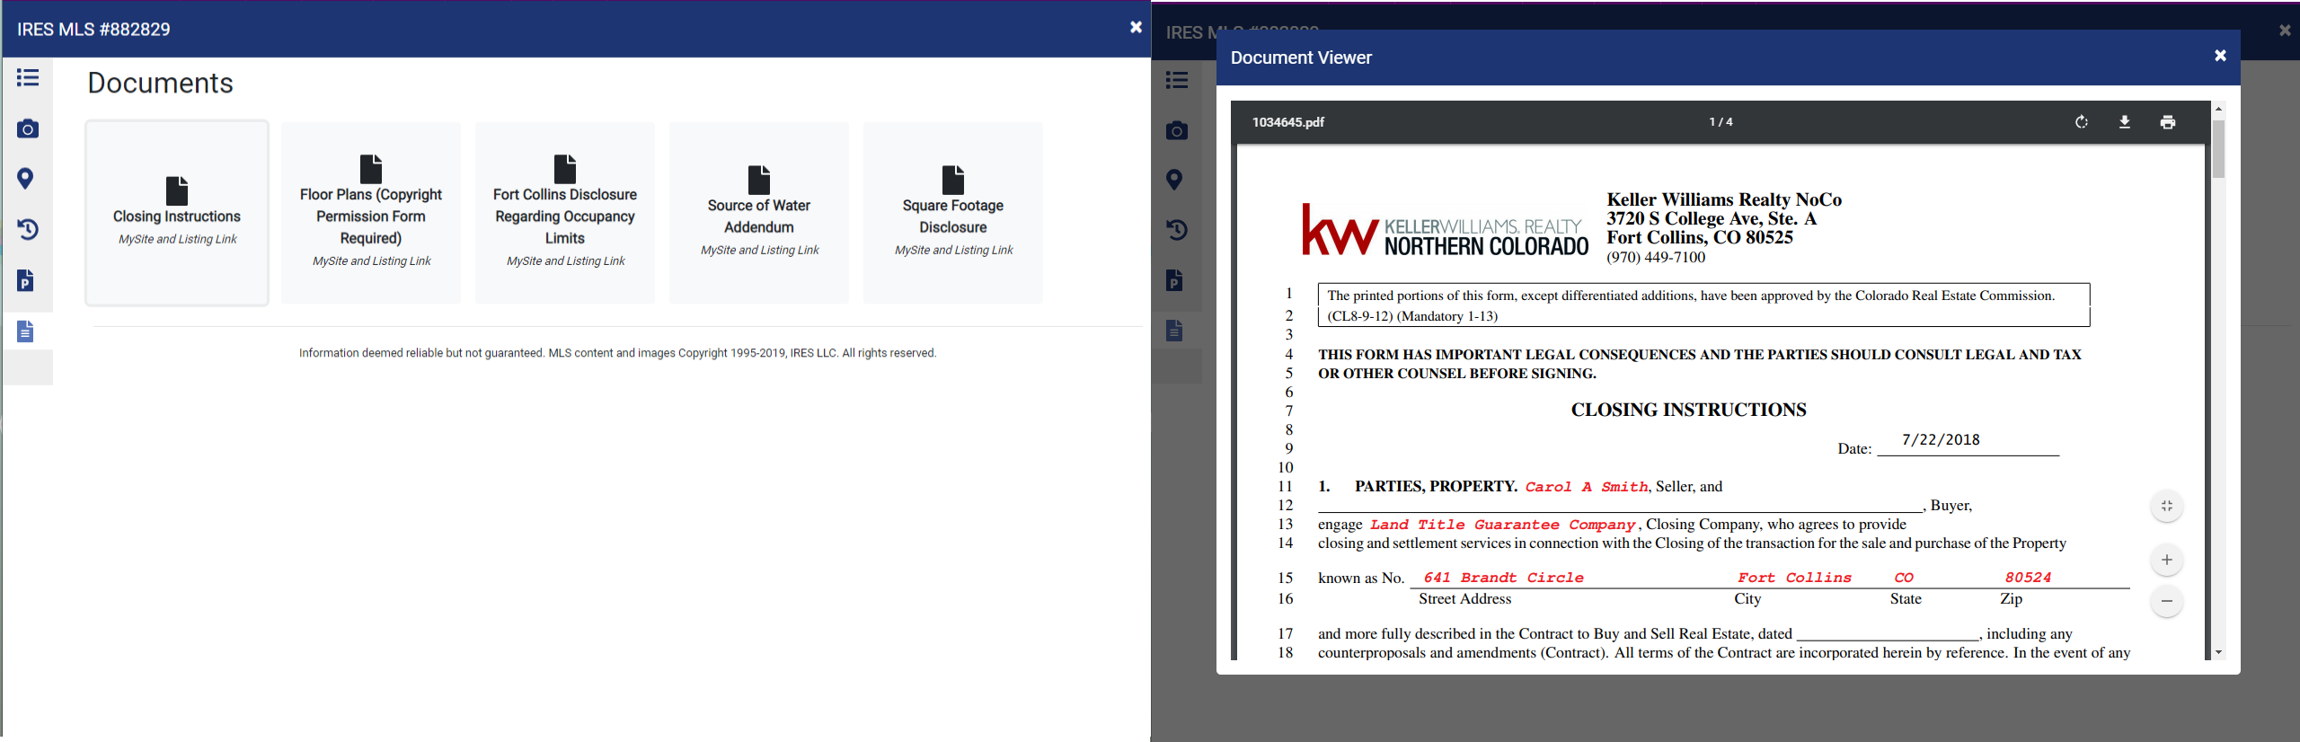2300x742 pixels.
Task: Click the PDF page number indicator
Action: (x=1720, y=122)
